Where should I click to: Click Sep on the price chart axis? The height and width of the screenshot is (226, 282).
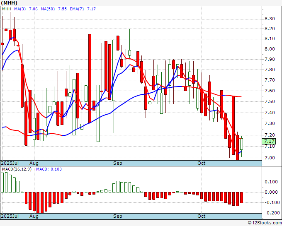(118, 163)
